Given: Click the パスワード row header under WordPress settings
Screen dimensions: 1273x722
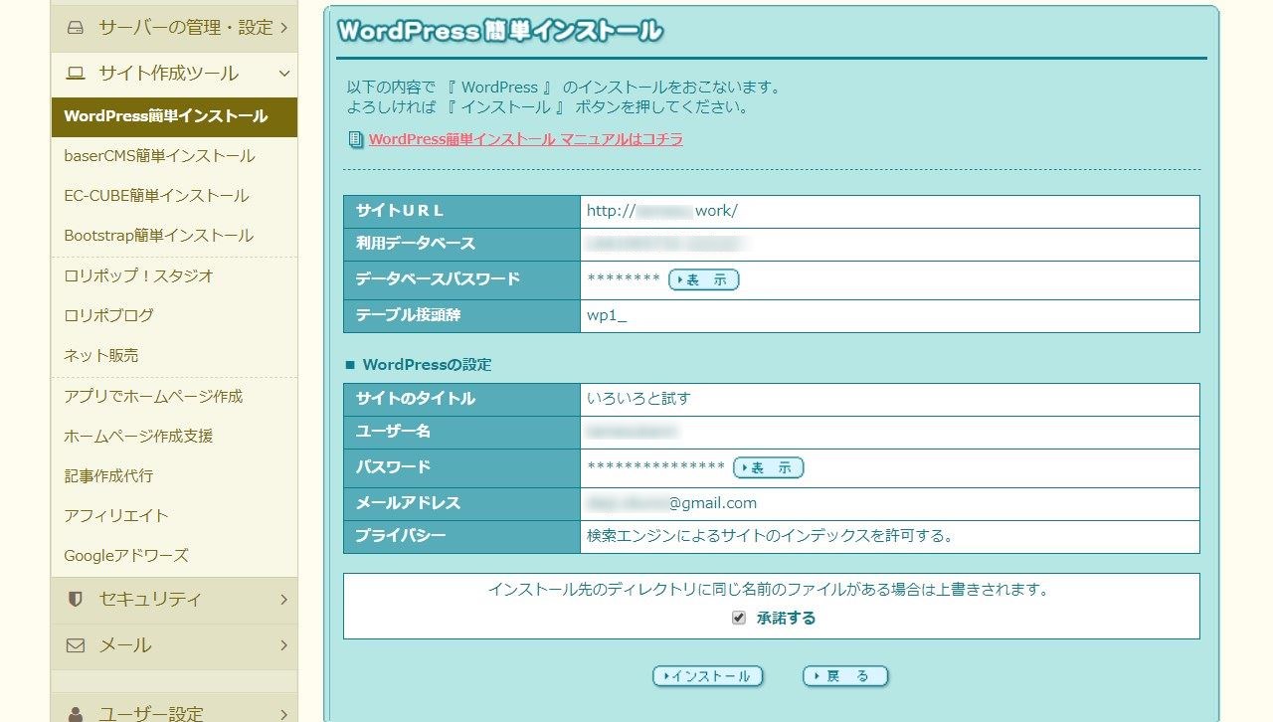Looking at the screenshot, I should 461,468.
